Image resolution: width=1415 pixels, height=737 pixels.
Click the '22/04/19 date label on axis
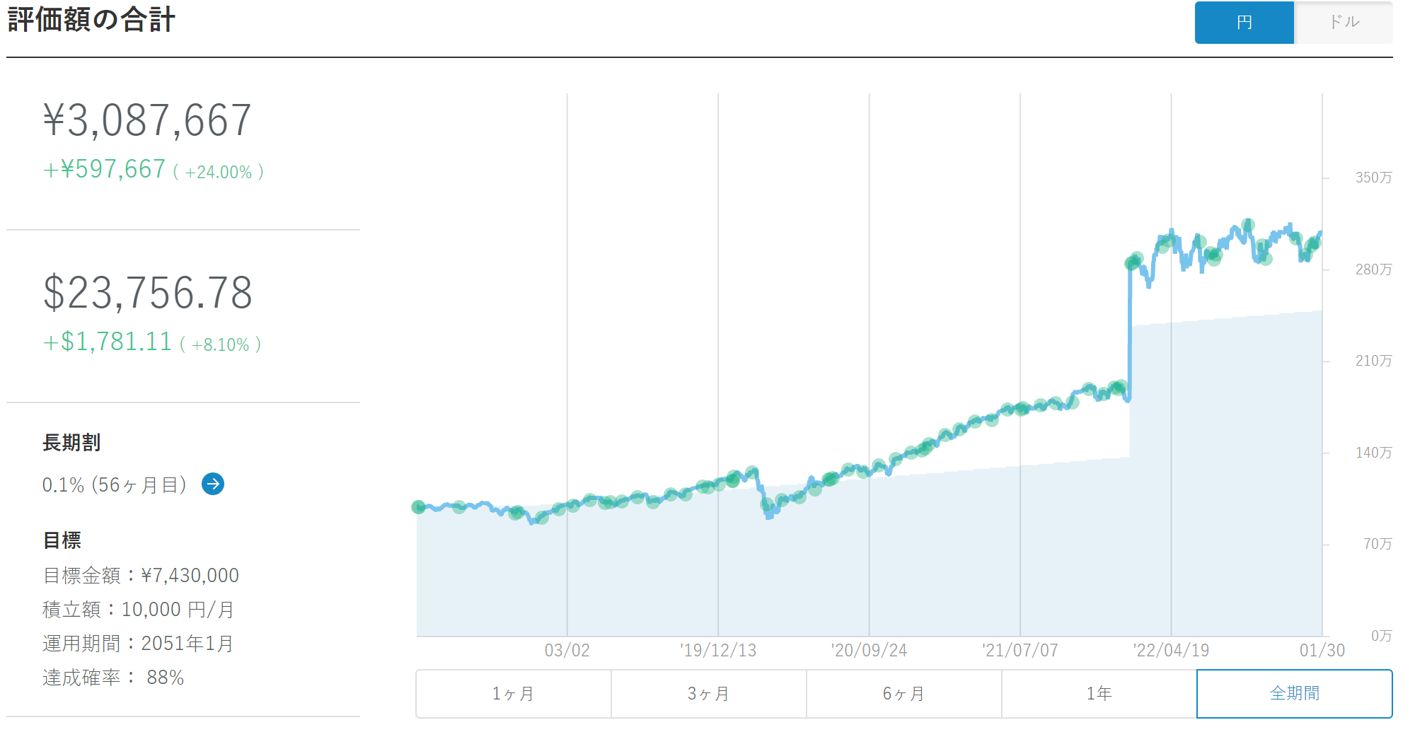coord(1171,650)
